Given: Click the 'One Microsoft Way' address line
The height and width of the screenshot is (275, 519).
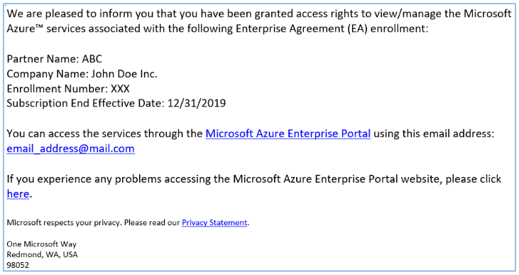Looking at the screenshot, I should point(42,244).
